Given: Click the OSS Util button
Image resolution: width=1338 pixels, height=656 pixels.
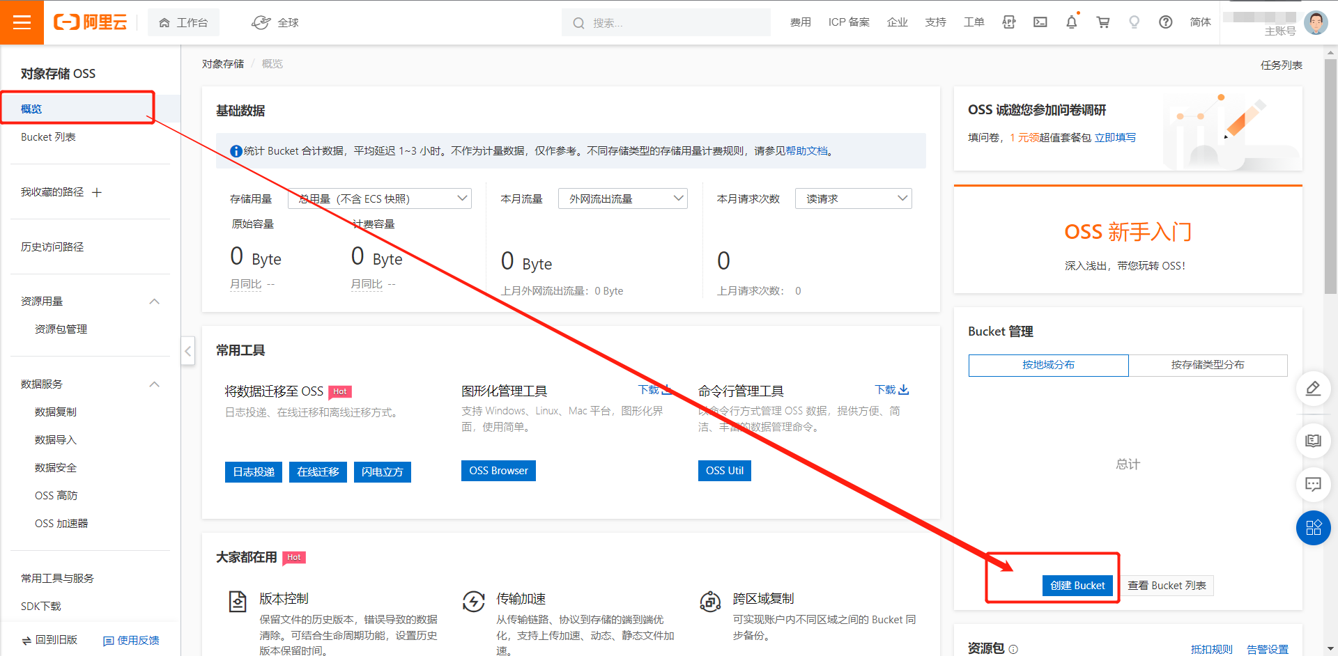Looking at the screenshot, I should tap(725, 471).
